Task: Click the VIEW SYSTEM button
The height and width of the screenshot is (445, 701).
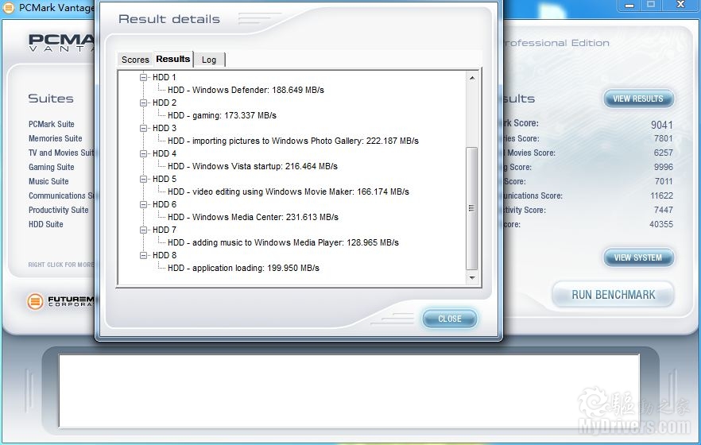Action: click(638, 257)
